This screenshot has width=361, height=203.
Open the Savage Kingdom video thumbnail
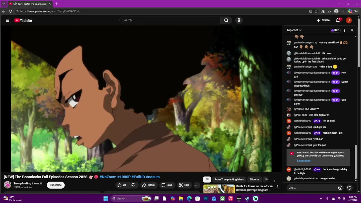click(219, 189)
